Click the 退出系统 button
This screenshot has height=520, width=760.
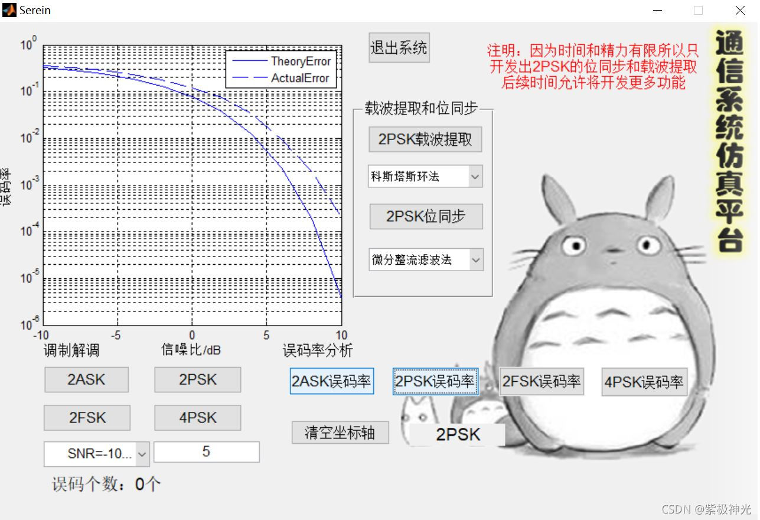(399, 48)
